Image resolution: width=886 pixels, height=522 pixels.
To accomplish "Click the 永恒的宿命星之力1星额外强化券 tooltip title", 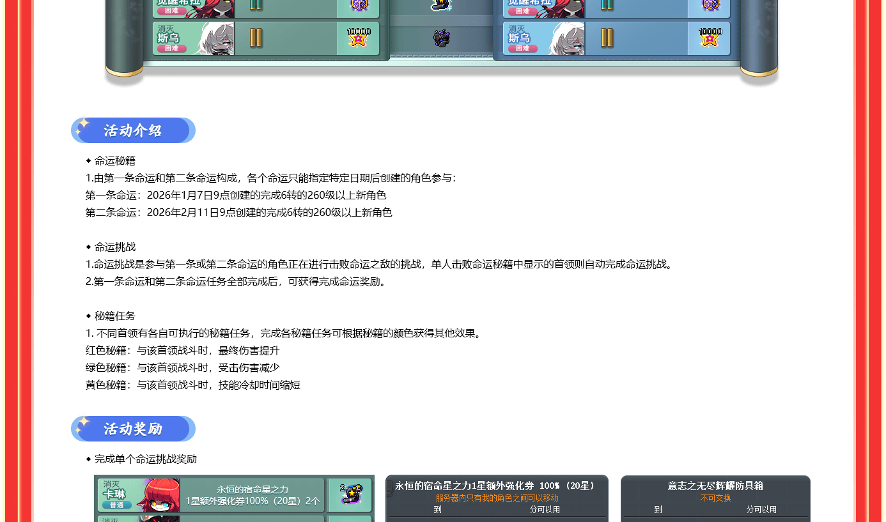I will point(496,486).
